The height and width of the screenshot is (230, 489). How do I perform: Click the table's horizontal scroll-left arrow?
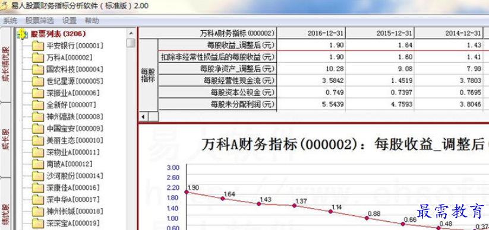[x=143, y=117]
